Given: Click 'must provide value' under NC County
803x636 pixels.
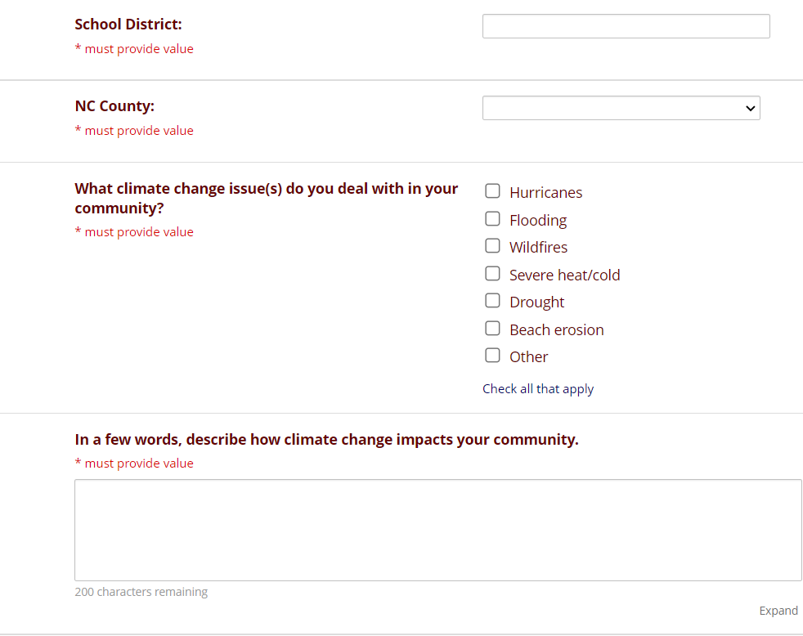Looking at the screenshot, I should click(138, 131).
